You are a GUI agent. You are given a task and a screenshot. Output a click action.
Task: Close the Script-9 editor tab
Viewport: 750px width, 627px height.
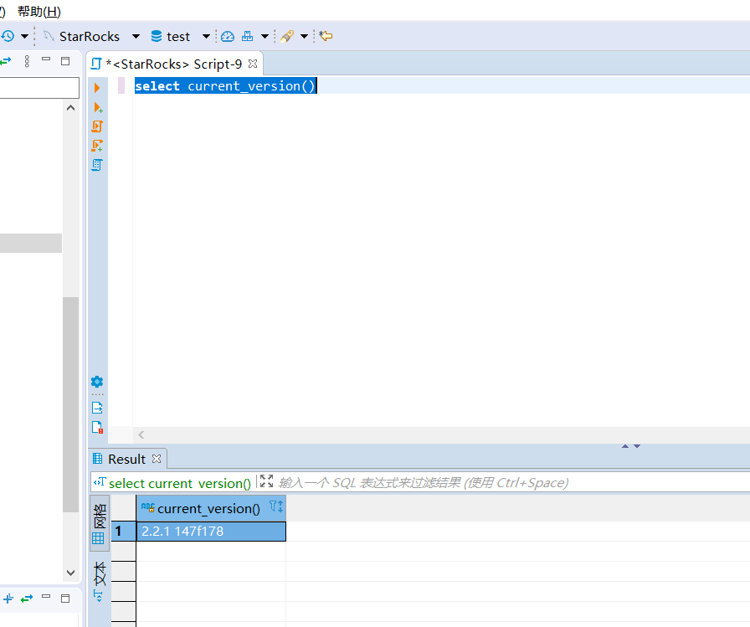click(x=253, y=64)
